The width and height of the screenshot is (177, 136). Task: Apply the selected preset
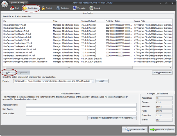(102, 81)
